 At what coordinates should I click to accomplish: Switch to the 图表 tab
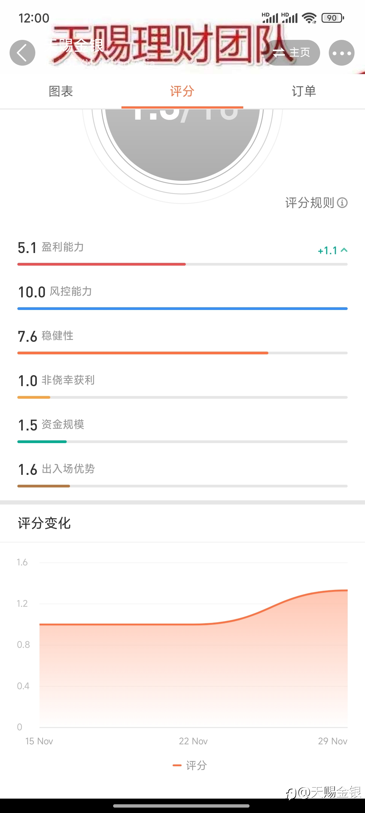(x=61, y=91)
